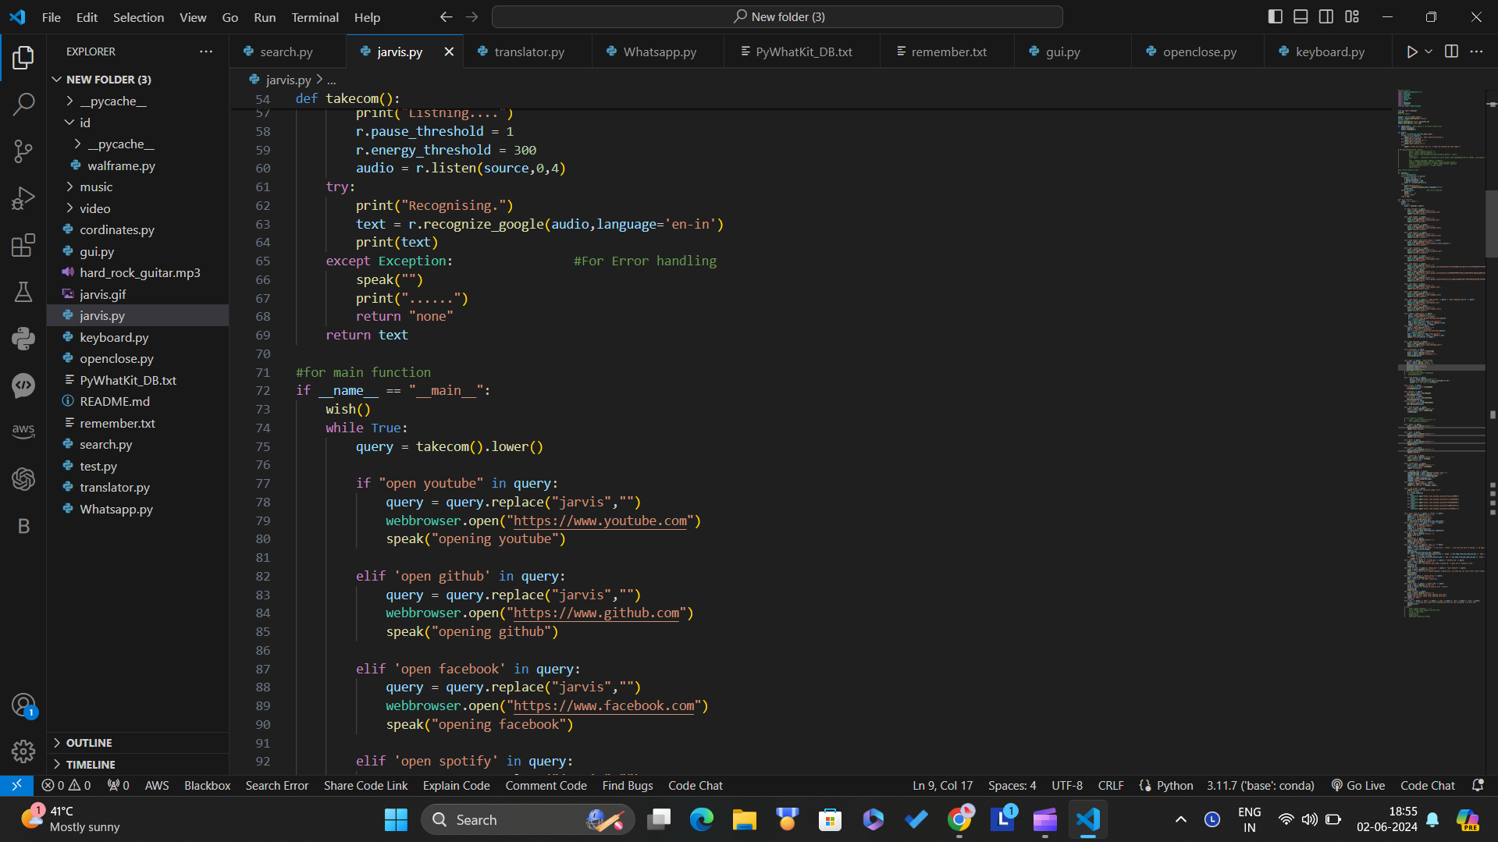The width and height of the screenshot is (1498, 842).
Task: Open the Source Control view
Action: 23,151
